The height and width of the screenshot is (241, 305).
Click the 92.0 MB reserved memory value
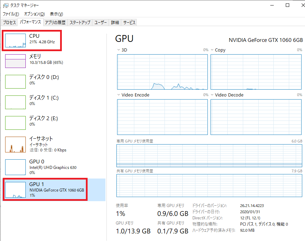point(247,230)
